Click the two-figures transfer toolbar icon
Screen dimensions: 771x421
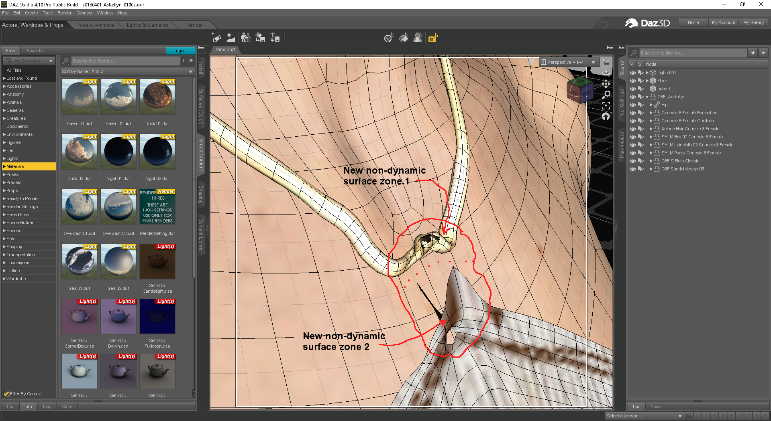pos(245,38)
